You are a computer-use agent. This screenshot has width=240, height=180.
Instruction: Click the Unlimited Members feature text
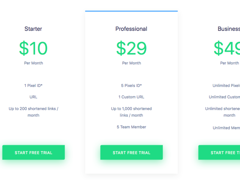click(226, 128)
